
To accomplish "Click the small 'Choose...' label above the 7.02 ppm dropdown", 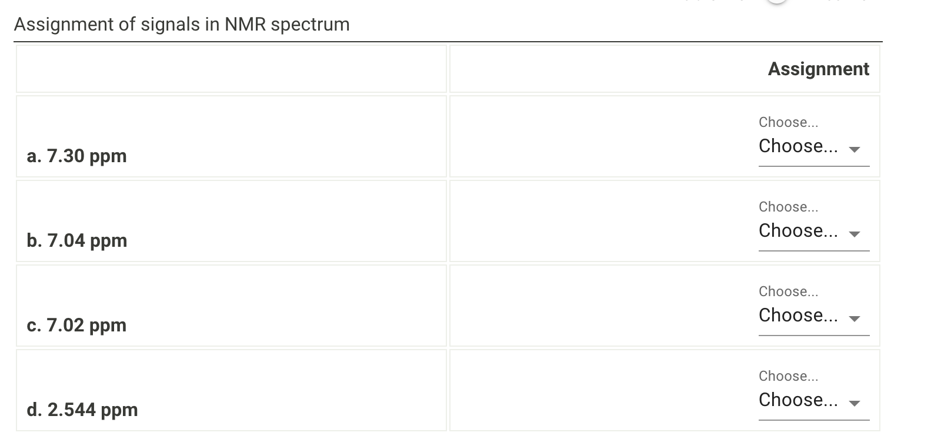I will pos(788,291).
